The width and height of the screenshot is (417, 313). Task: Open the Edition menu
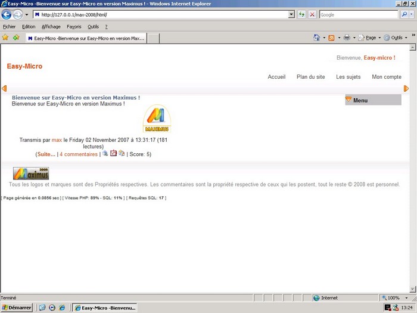[29, 27]
